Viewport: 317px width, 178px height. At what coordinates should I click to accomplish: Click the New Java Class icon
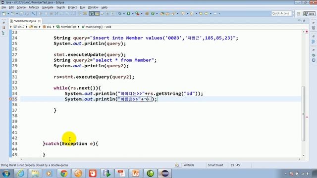click(x=153, y=13)
